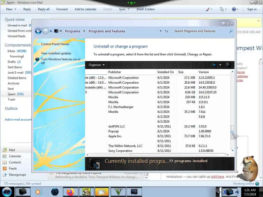This screenshot has height=197, width=263.
Task: Click the shield icon next to Windows features
Action: 37,59
